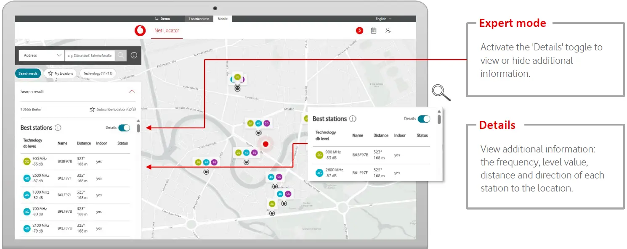The width and height of the screenshot is (627, 249).
Task: Open the info icon beside the search bar
Action: 134,55
